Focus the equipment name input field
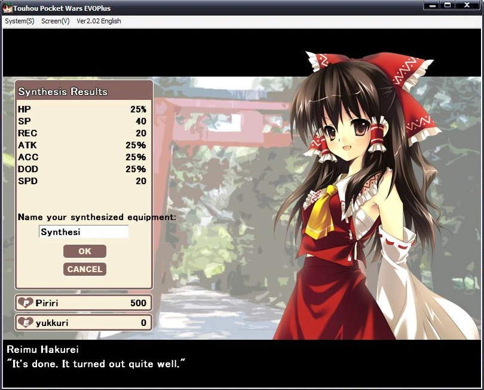Screen dimensions: 484x390 click(x=84, y=231)
